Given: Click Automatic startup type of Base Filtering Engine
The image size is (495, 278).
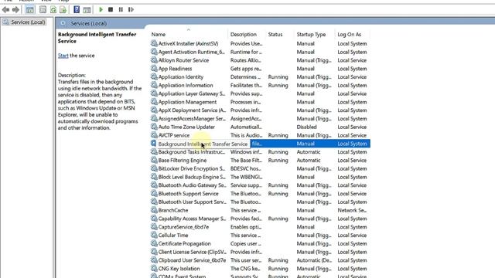Looking at the screenshot, I should point(309,161).
